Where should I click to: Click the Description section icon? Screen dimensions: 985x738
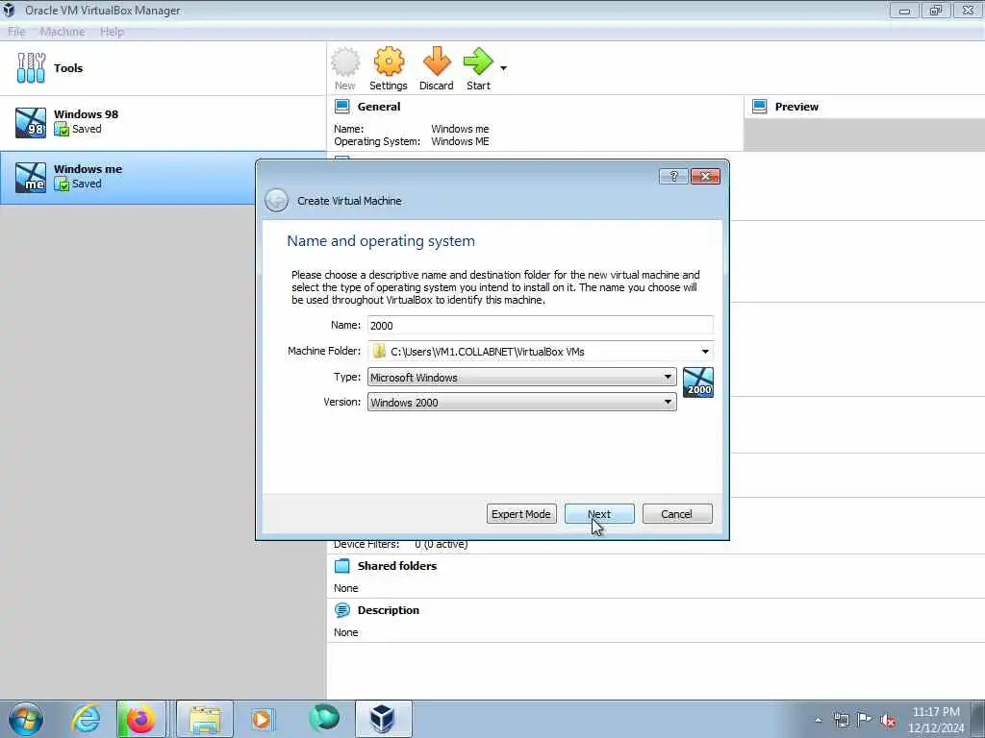(342, 610)
